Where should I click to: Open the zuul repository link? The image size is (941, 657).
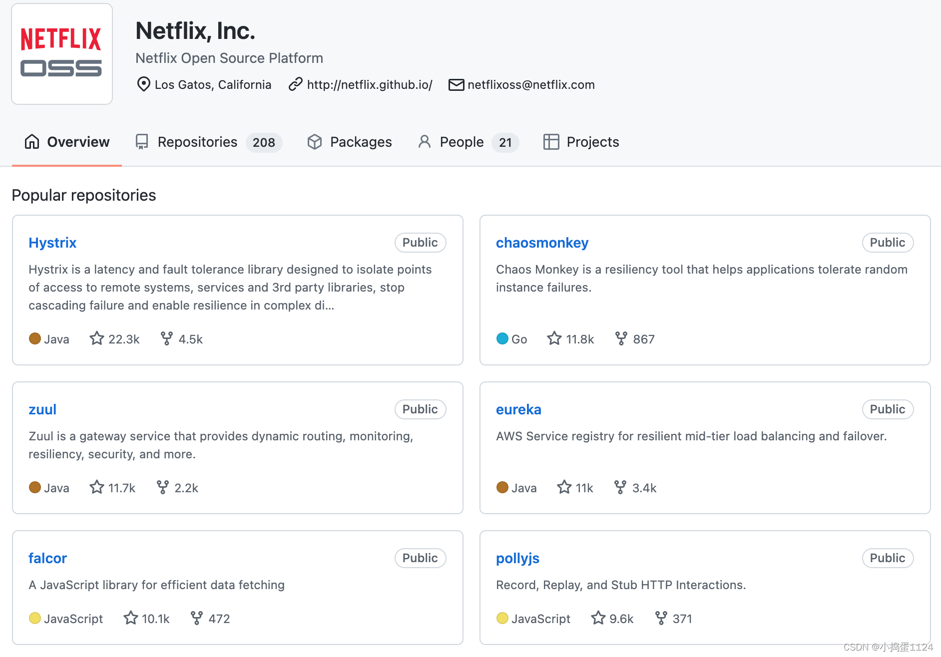[x=42, y=409]
